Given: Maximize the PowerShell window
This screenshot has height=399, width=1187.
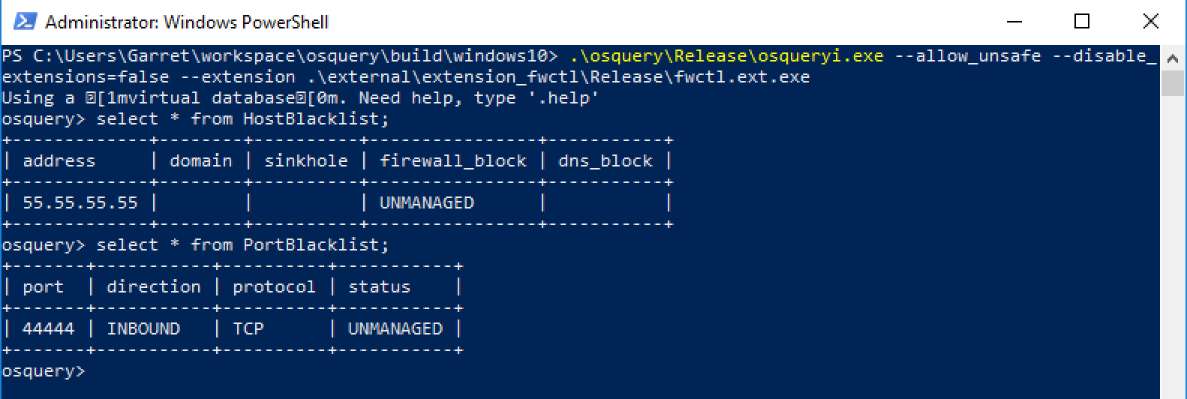Looking at the screenshot, I should (1082, 22).
